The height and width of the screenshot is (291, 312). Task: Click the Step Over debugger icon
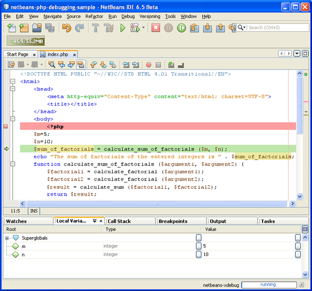pyautogui.click(x=194, y=28)
